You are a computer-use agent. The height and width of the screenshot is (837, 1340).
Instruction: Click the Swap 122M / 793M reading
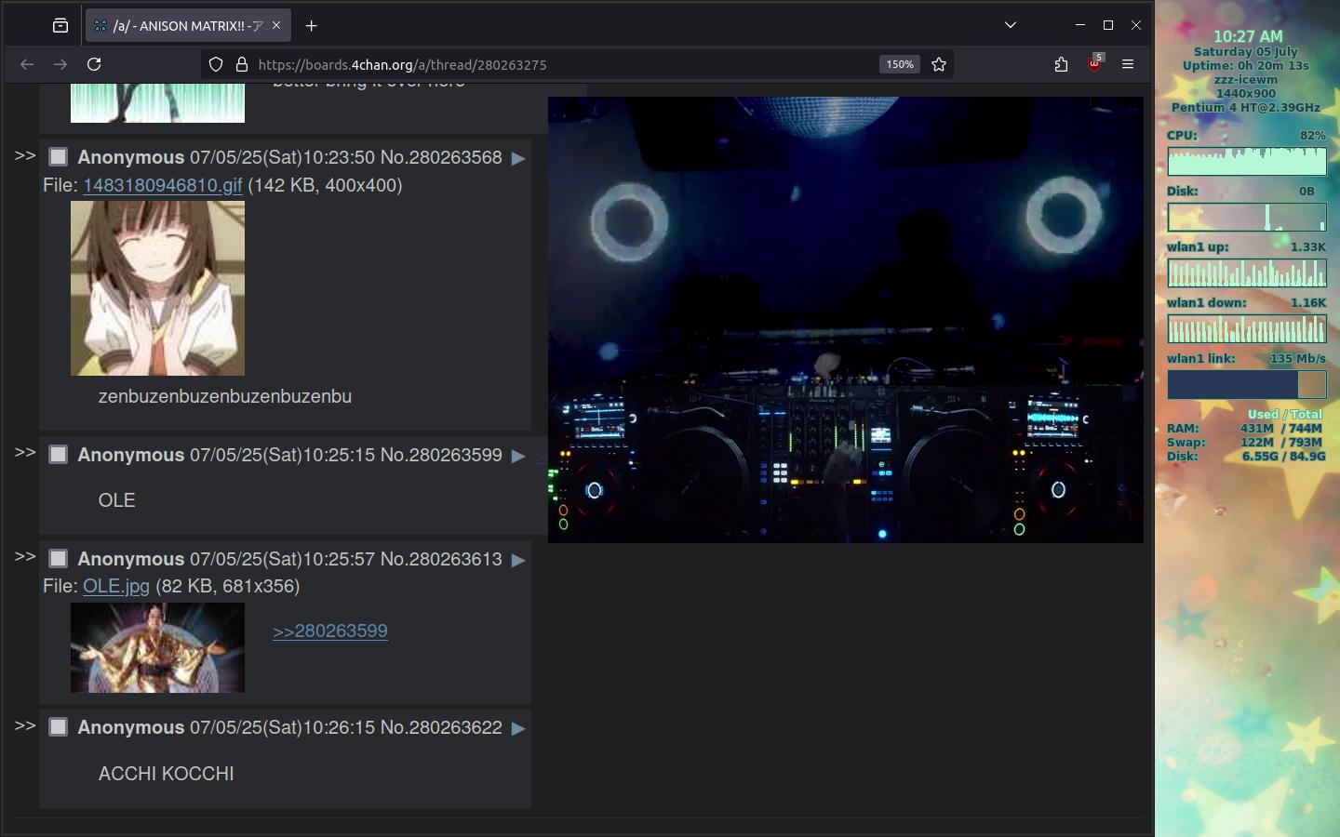(1281, 443)
